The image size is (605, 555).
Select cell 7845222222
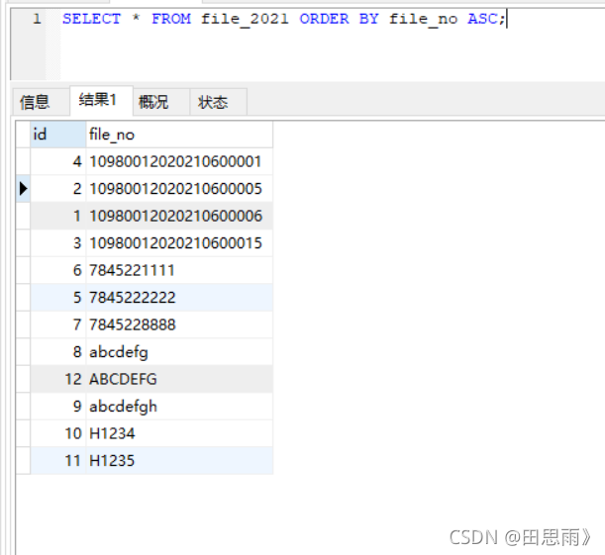click(179, 298)
